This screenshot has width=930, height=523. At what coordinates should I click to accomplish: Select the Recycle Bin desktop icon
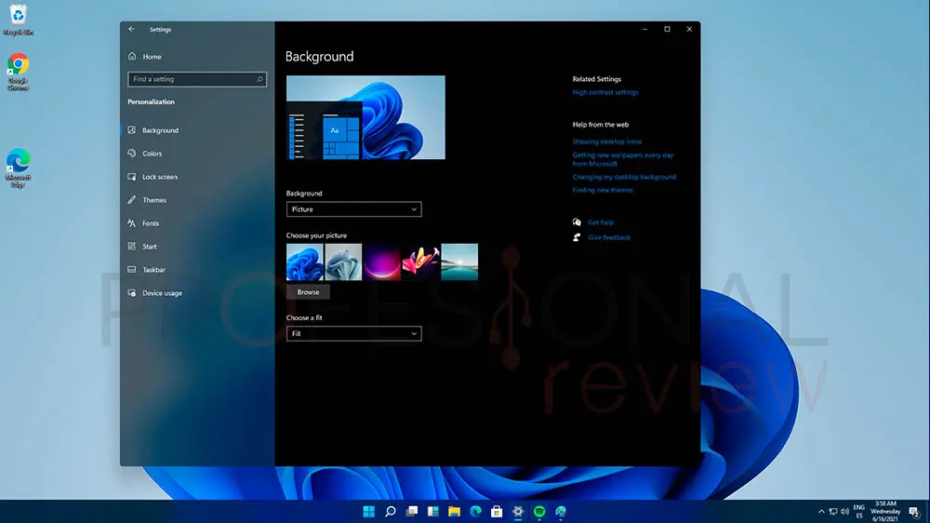tap(19, 20)
